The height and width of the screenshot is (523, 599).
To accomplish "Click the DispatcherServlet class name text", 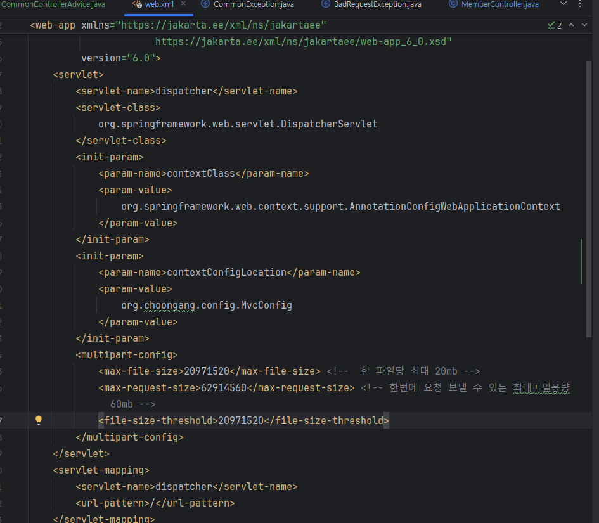I will (329, 124).
